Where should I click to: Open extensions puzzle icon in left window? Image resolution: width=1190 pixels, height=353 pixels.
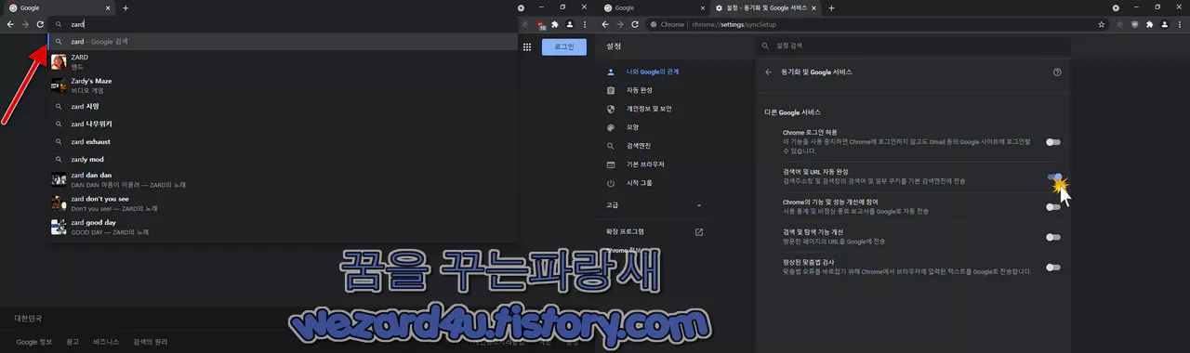point(555,24)
